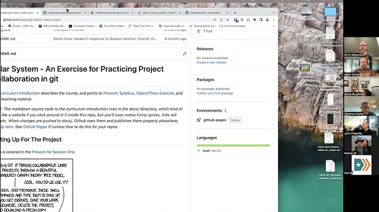Open the Chrome three-dot menu
Screen dimensions: 379x212
[x=274, y=20]
